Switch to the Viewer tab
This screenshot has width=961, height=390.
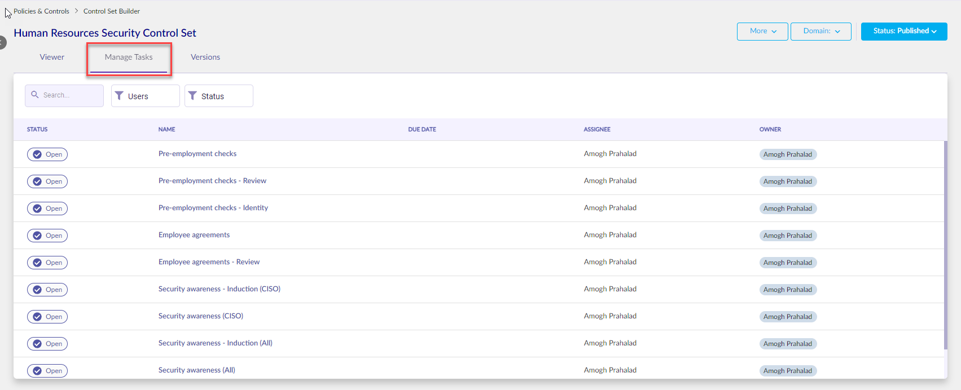click(x=52, y=57)
